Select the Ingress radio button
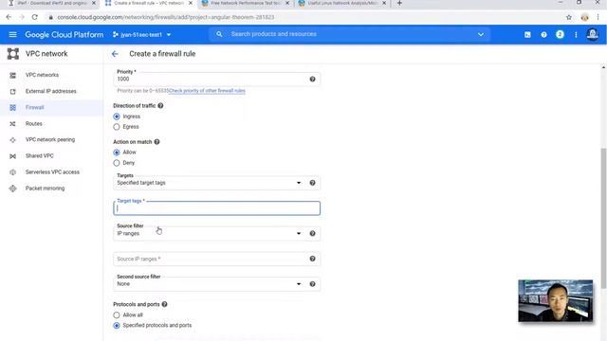This screenshot has height=341, width=607. coord(117,117)
